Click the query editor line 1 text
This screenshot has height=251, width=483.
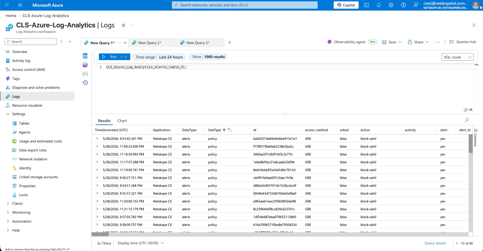coord(145,67)
